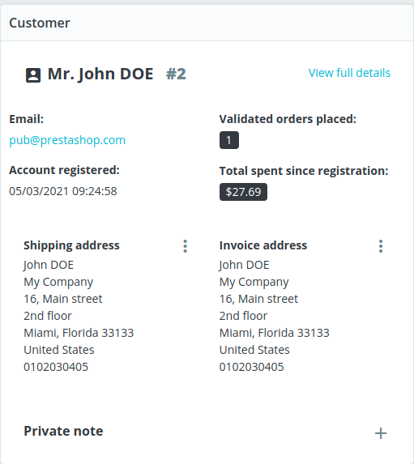
Task: Click invoice address 16, Main street line
Action: 258,299
